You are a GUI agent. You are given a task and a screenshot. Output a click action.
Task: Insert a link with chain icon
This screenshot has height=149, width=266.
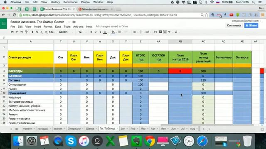click(155, 32)
